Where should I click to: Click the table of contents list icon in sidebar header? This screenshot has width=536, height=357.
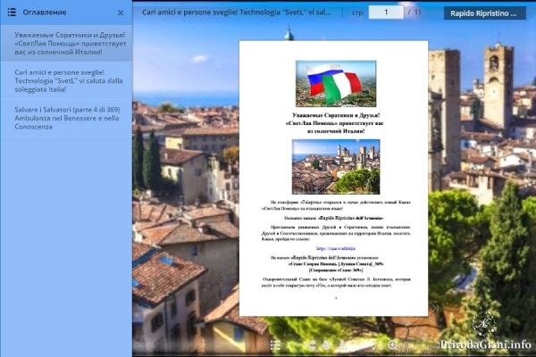click(12, 12)
